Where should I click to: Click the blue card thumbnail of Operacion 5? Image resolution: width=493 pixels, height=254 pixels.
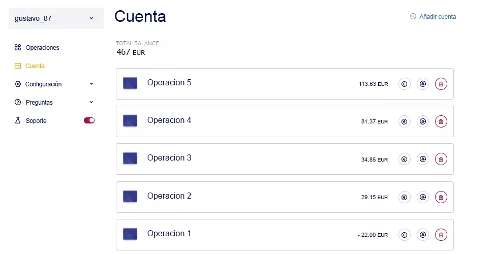pos(130,83)
